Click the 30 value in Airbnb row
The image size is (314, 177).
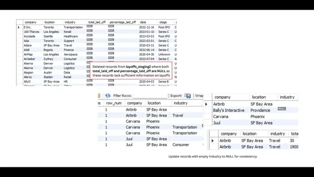tap(292, 141)
